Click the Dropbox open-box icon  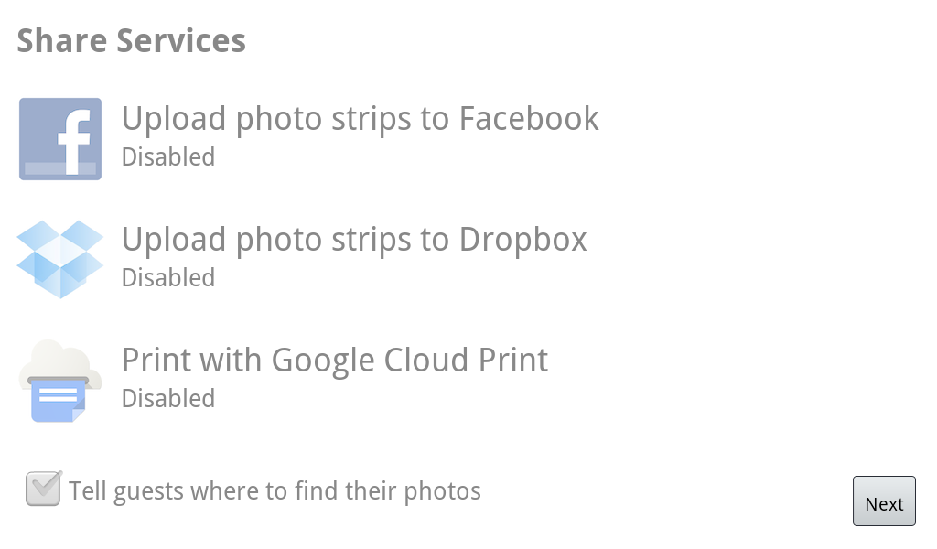60,259
